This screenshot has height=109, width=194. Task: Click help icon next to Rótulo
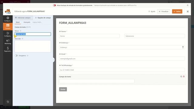[21, 31]
